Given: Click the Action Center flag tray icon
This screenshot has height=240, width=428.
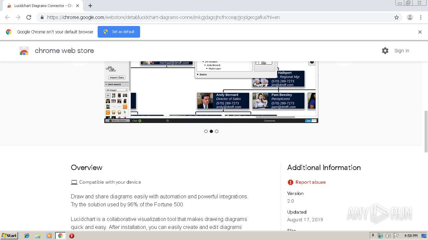Looking at the screenshot, I should pyautogui.click(x=396, y=236).
